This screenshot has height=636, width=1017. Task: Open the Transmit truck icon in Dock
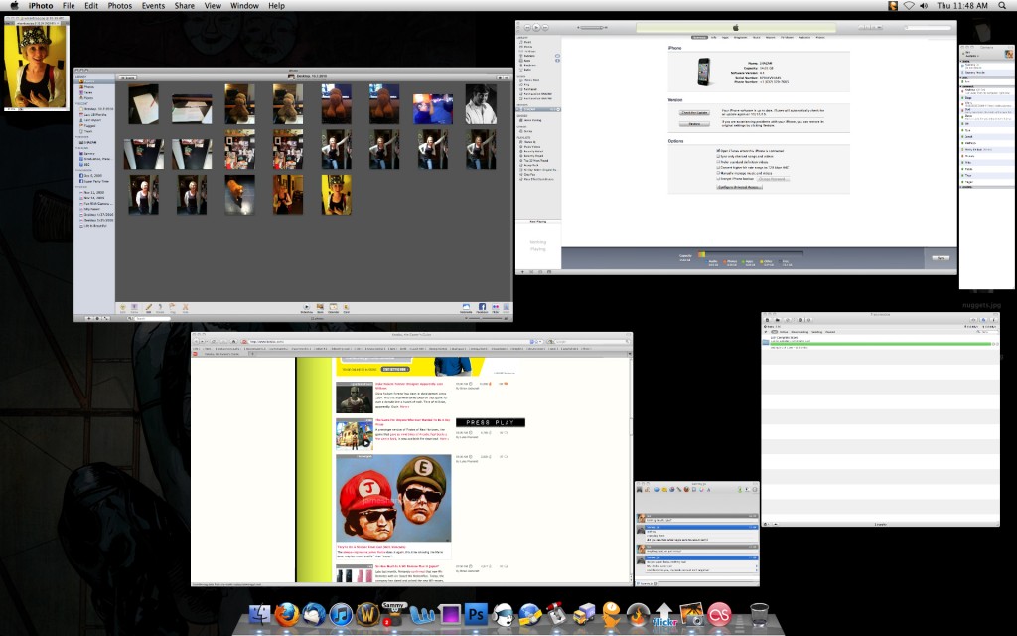tap(584, 614)
